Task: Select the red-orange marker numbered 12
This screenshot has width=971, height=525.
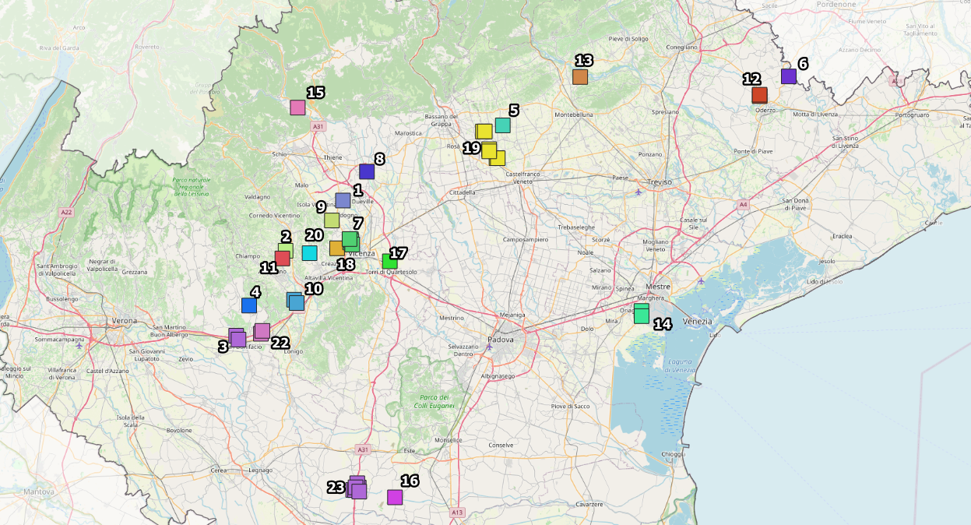Action: [x=759, y=95]
